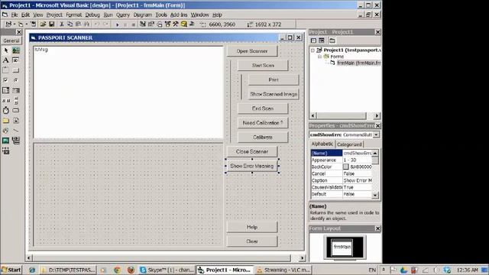Select frmMain in project tree
Screen dimensions: 489x275
click(x=358, y=63)
